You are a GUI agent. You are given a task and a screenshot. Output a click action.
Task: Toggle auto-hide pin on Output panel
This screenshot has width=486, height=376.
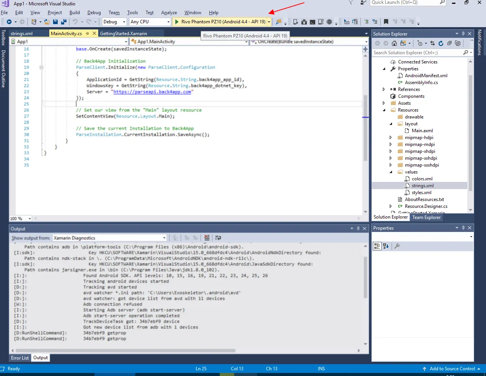coord(358,229)
